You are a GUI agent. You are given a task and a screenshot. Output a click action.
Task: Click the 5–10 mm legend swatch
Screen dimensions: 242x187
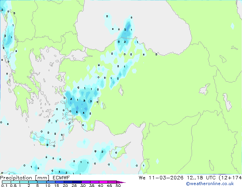42,182
